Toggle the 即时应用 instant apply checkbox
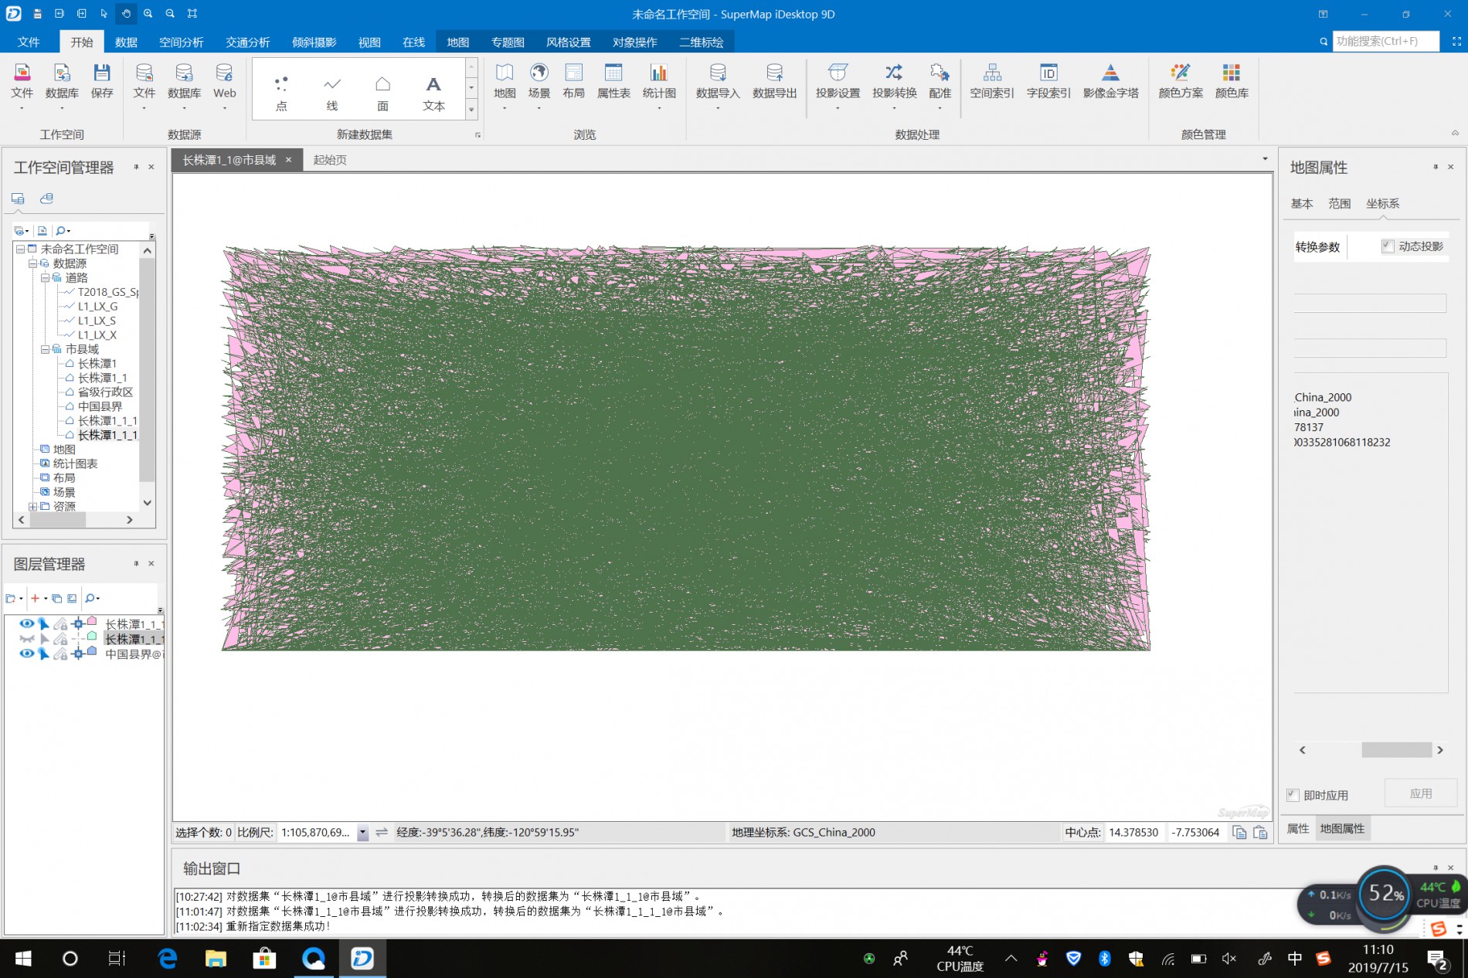The width and height of the screenshot is (1468, 978). [x=1293, y=795]
